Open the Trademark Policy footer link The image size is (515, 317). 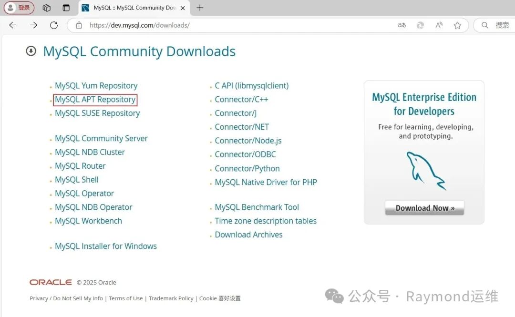(171, 298)
